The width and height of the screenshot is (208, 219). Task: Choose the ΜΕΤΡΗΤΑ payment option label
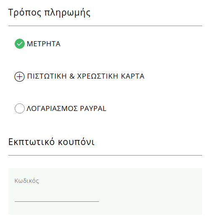(44, 44)
